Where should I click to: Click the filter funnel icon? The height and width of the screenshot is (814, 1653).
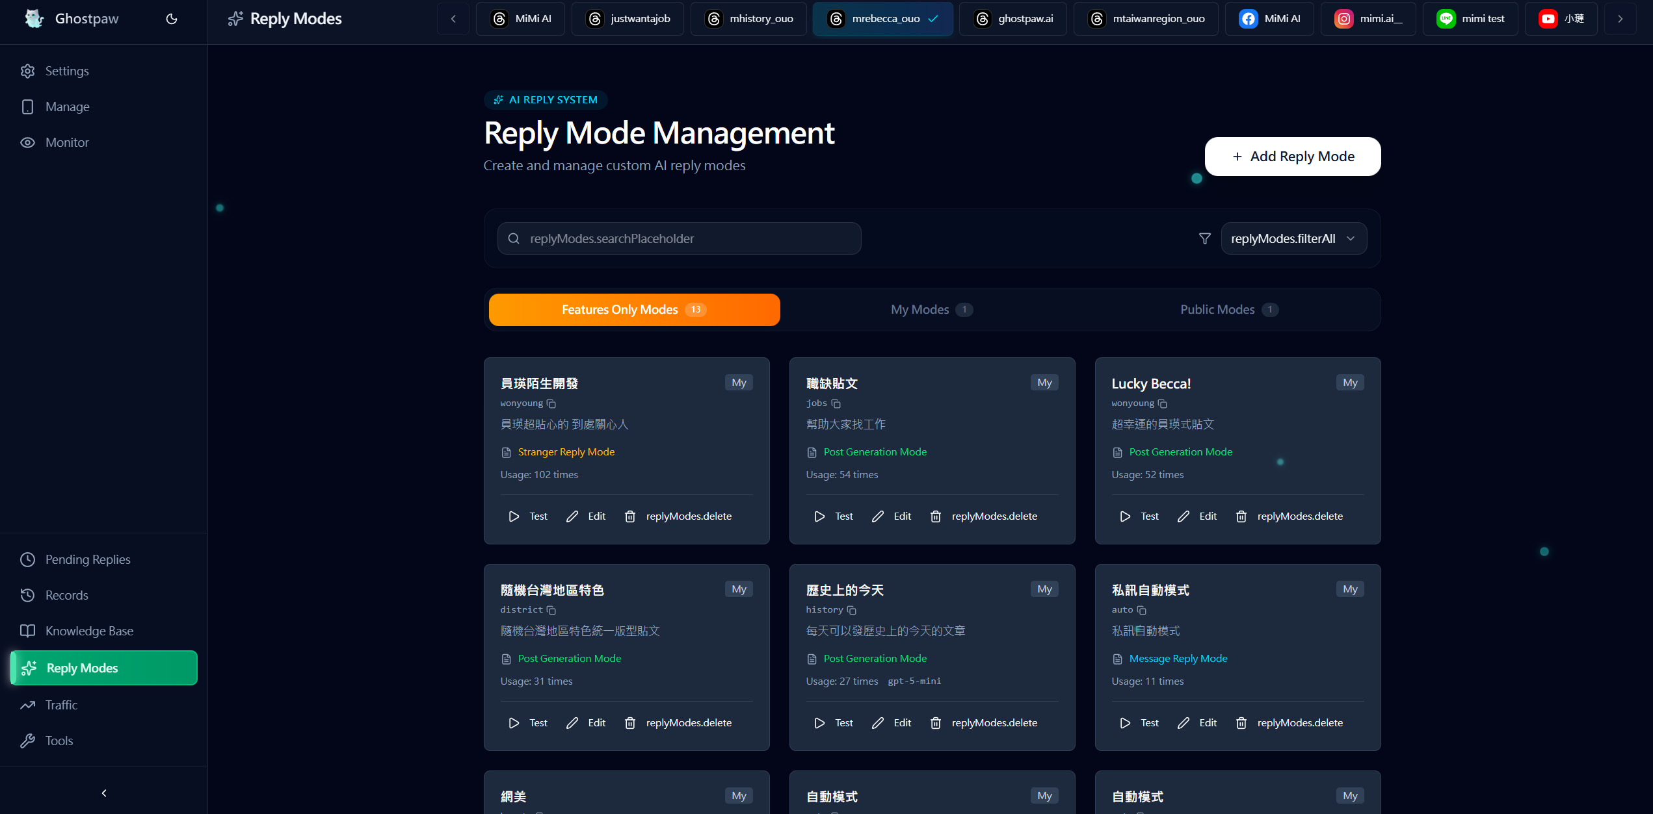1205,238
